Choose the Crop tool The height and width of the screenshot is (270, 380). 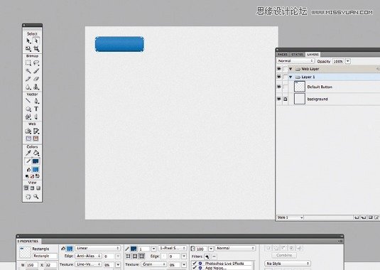36,49
